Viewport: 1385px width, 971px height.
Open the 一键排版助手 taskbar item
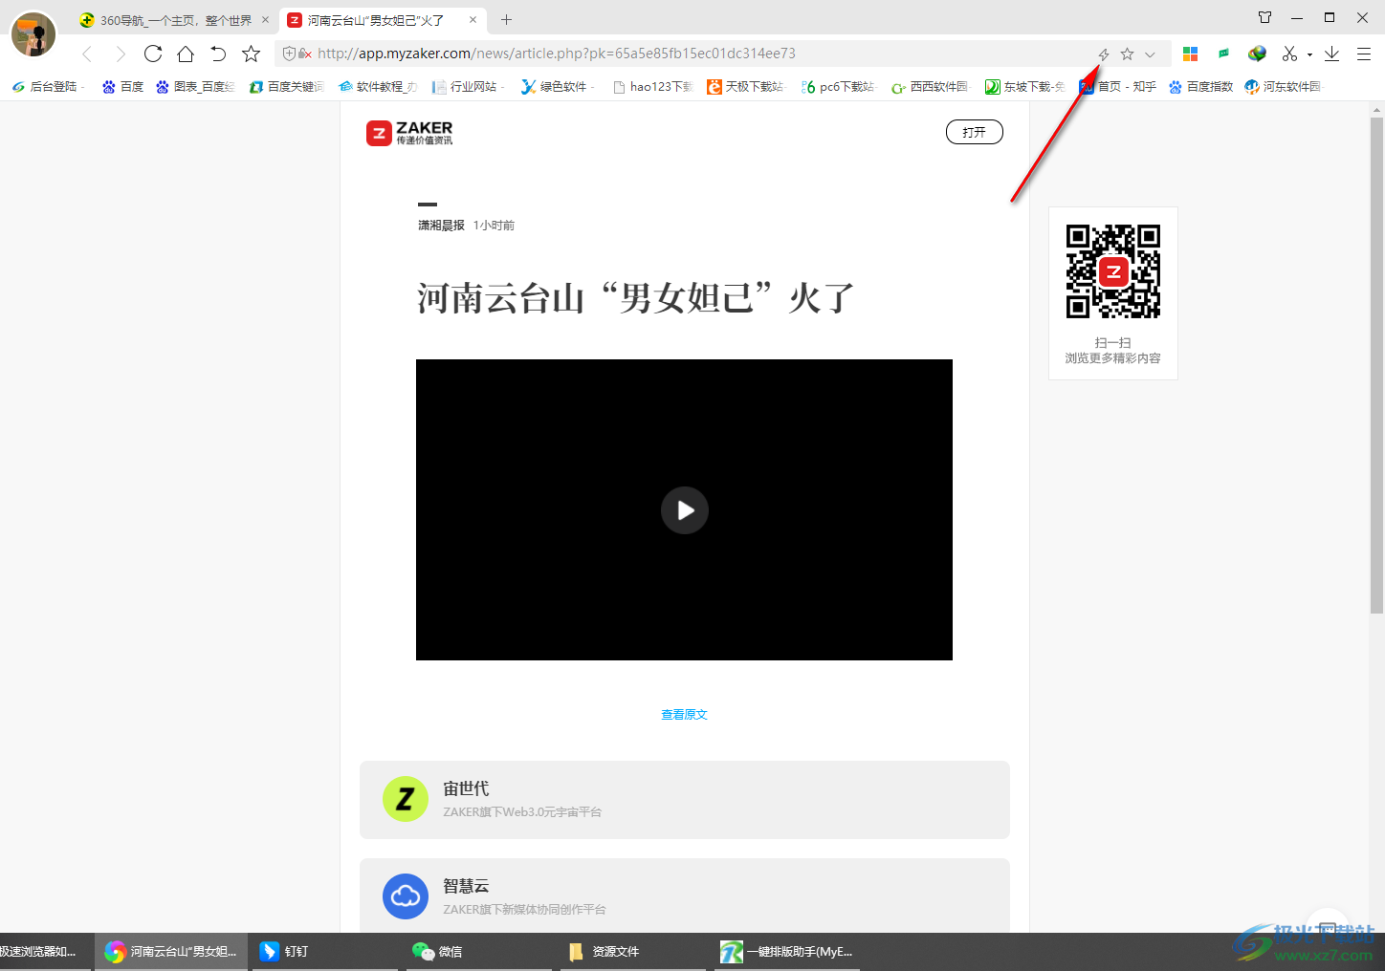click(786, 952)
